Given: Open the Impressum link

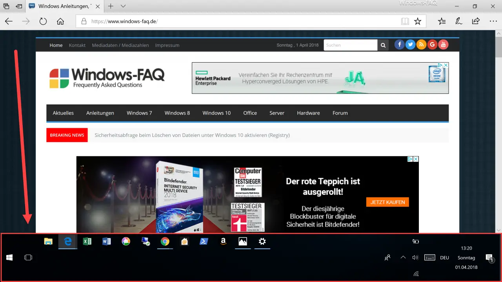Looking at the screenshot, I should tap(167, 45).
